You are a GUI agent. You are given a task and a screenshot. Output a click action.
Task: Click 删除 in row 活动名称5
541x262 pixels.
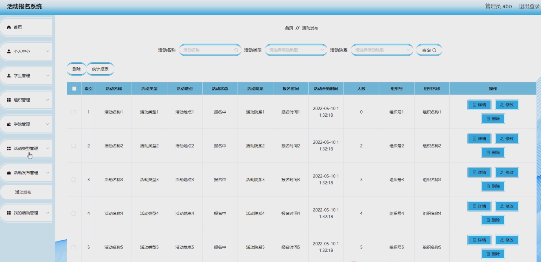point(493,254)
